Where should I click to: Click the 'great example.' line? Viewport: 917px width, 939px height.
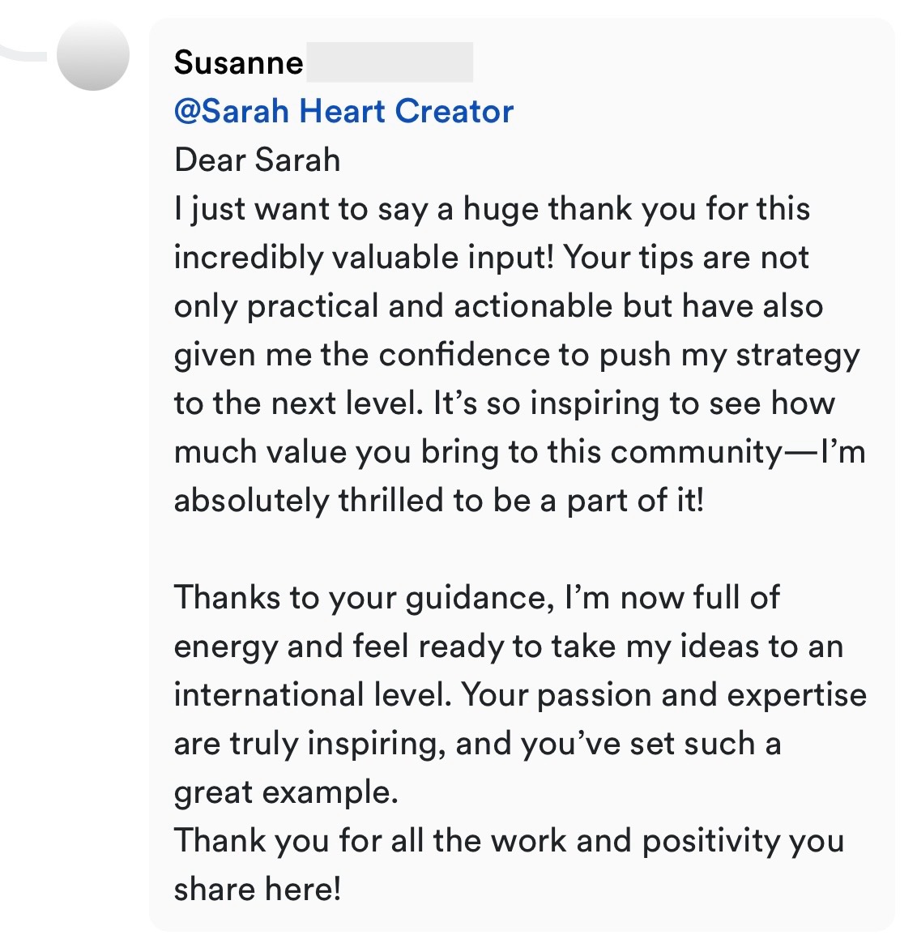(286, 792)
